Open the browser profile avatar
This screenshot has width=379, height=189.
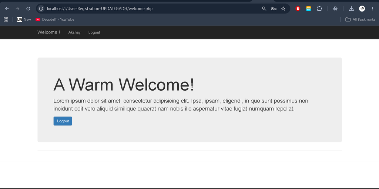(362, 8)
